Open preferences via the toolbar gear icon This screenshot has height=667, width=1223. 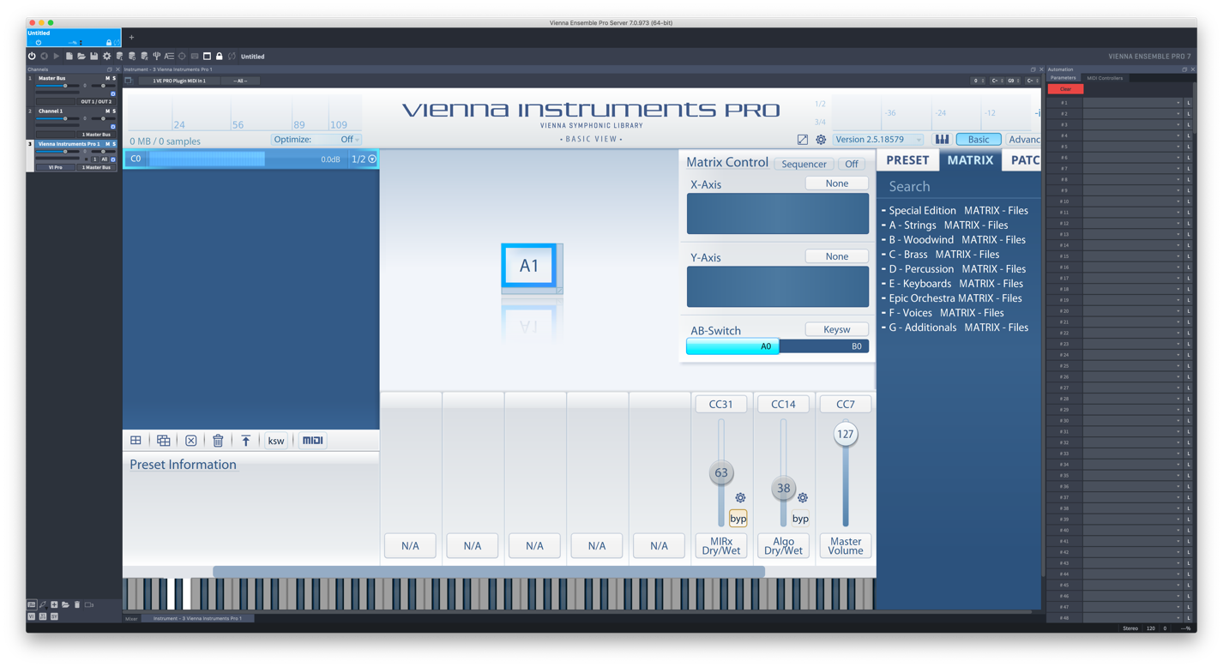[107, 57]
